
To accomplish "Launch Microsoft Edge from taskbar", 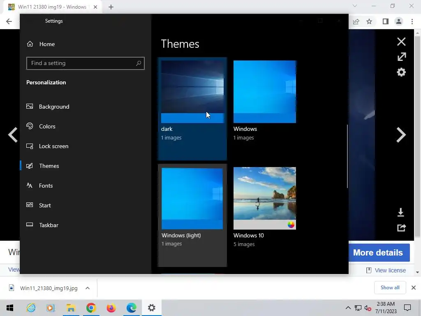I will 131,308.
